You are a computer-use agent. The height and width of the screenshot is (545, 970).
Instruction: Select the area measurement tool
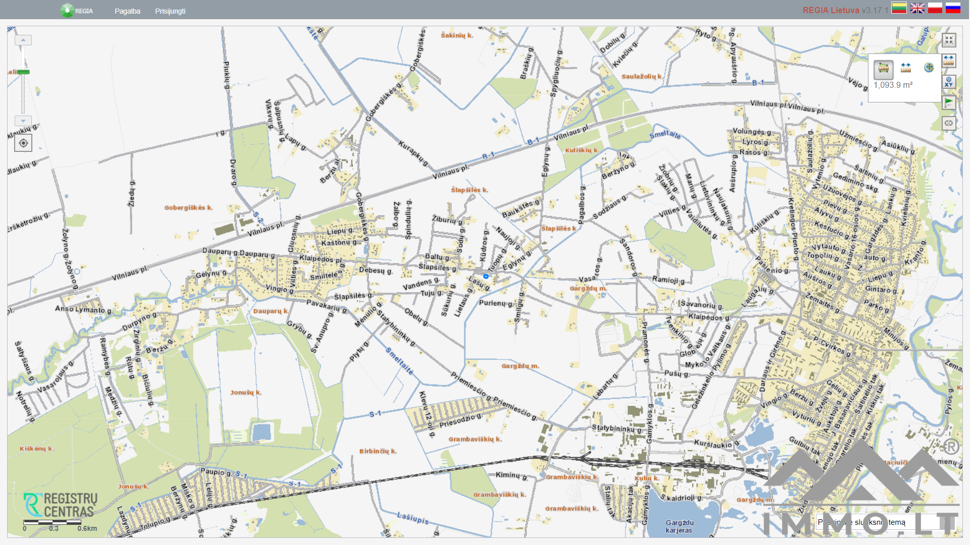[883, 69]
